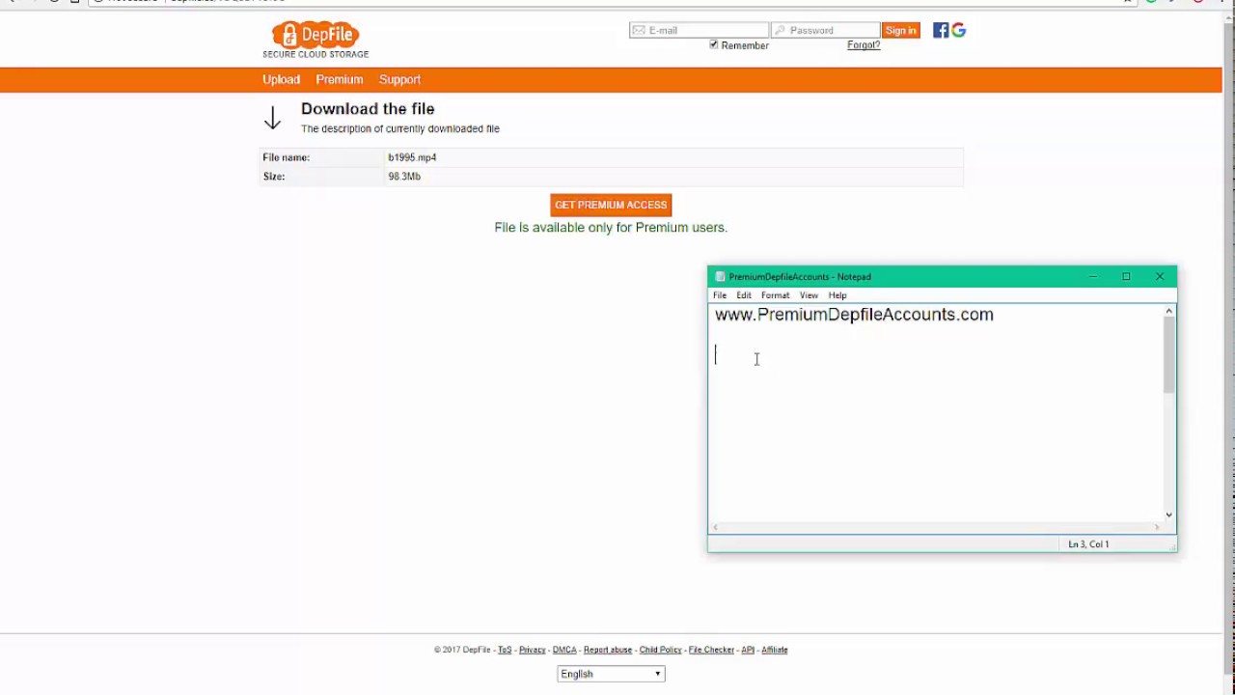The width and height of the screenshot is (1235, 695).
Task: Click the Ln 3, Col 1 status
Action: coord(1088,544)
